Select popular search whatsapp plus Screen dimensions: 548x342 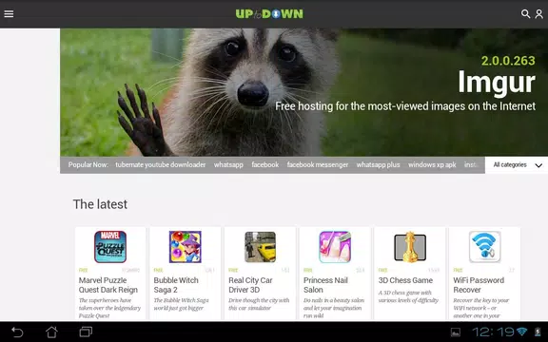[378, 164]
